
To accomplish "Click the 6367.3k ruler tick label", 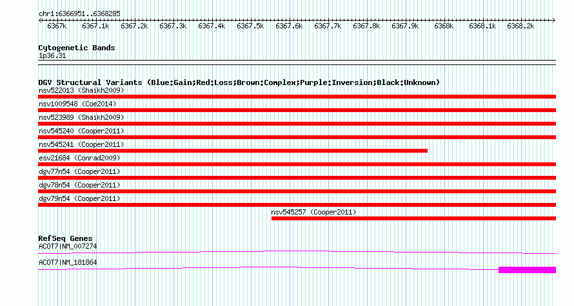I will click(x=173, y=26).
